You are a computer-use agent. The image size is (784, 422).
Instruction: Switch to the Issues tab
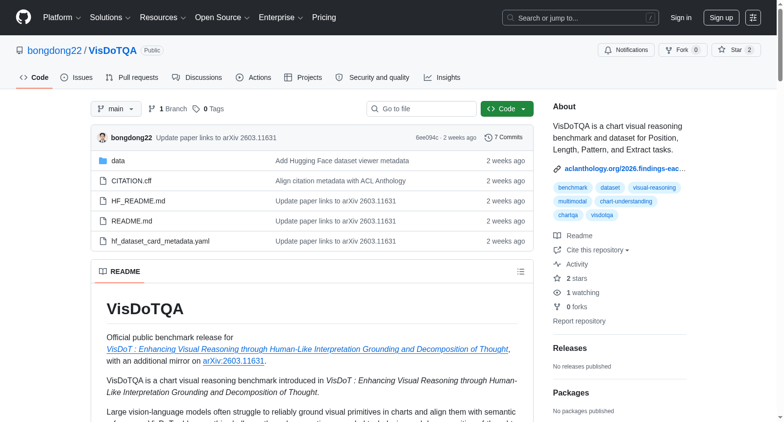pos(76,77)
